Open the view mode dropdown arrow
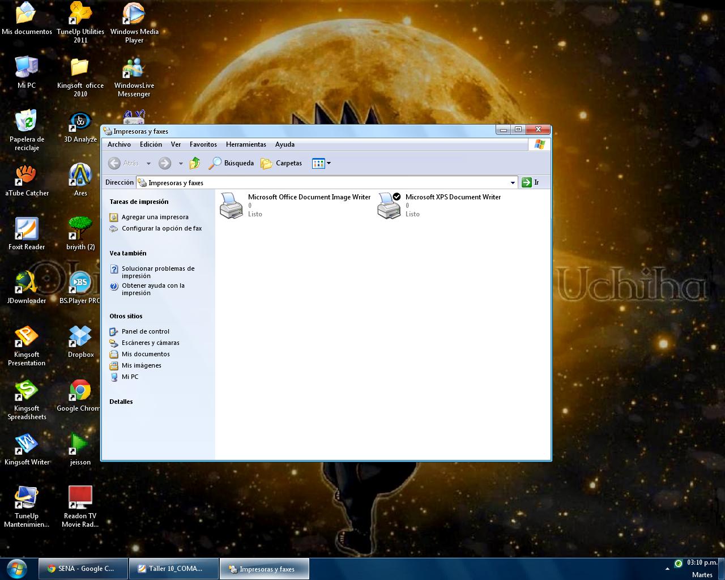The width and height of the screenshot is (725, 580). point(327,163)
